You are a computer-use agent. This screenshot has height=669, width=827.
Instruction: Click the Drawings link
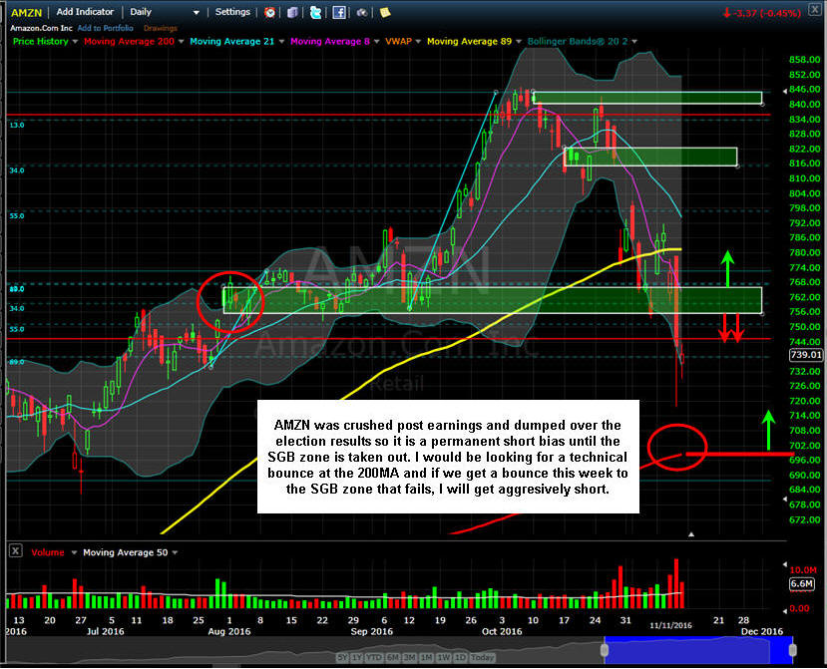click(x=161, y=28)
